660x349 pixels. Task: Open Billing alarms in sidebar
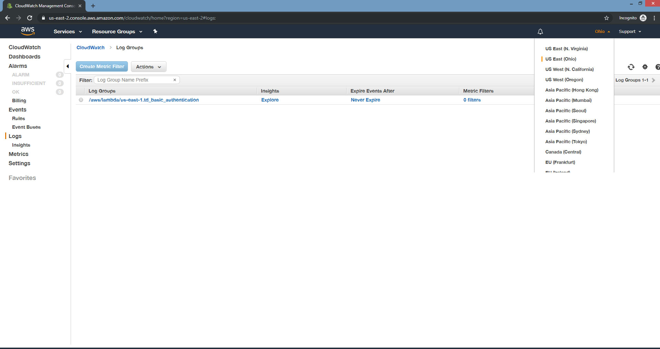click(19, 101)
